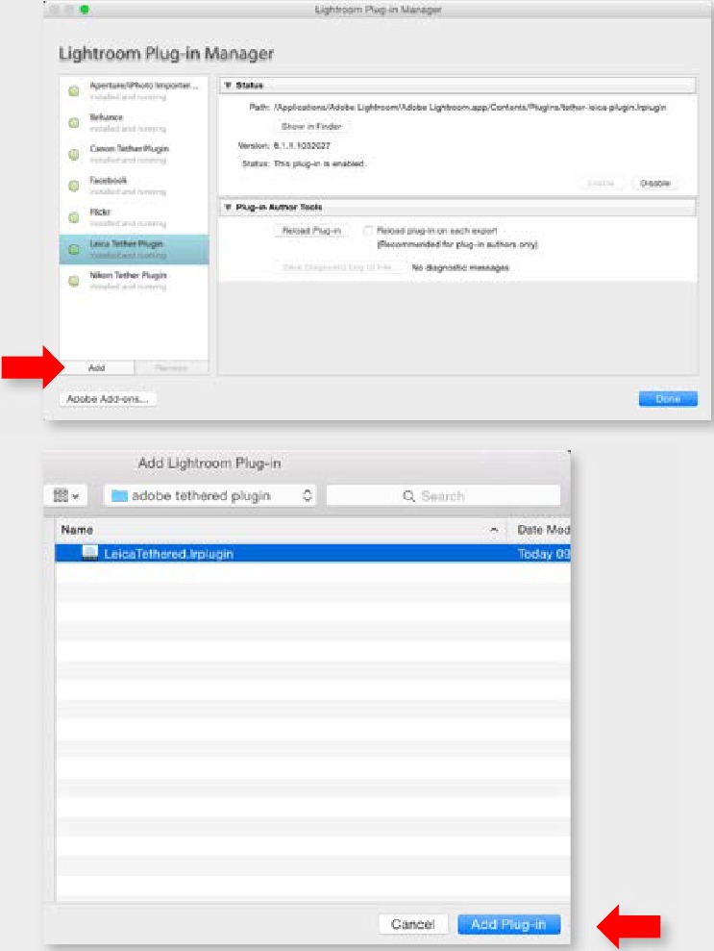Select Behance in the plug-in list

[x=134, y=122]
